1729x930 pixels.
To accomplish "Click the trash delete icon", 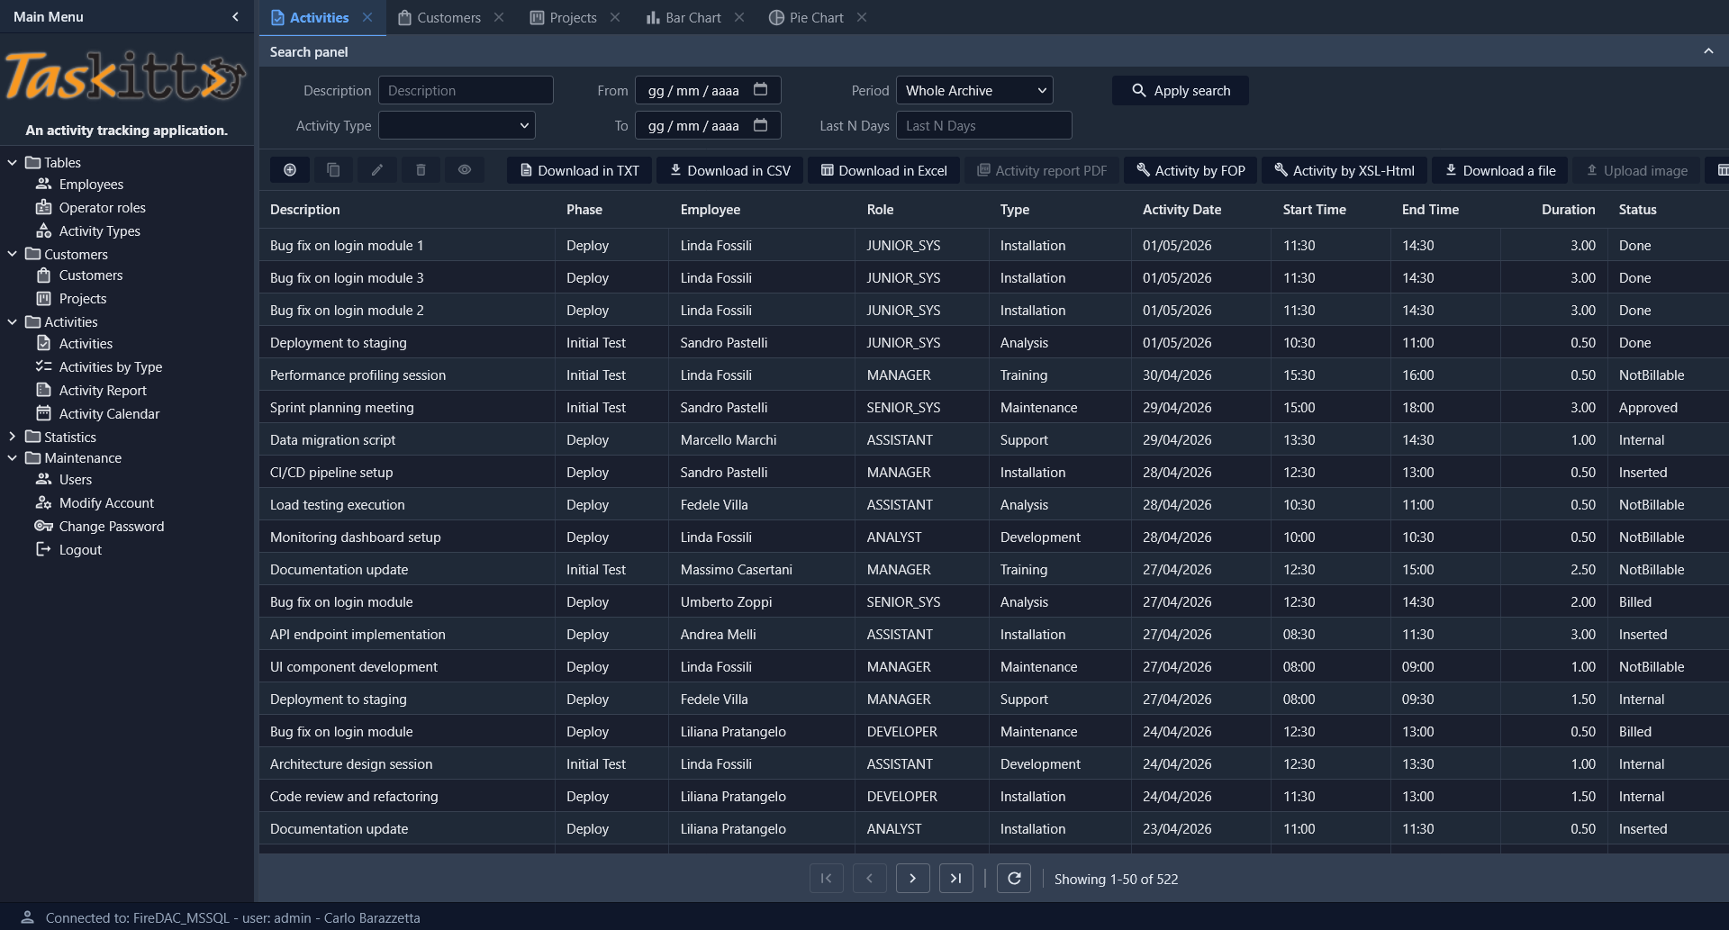I will [421, 170].
